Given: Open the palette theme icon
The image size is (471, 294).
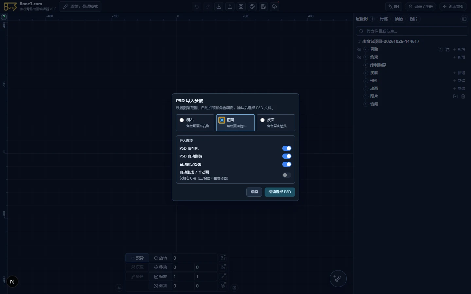Looking at the screenshot, I should pos(252,7).
